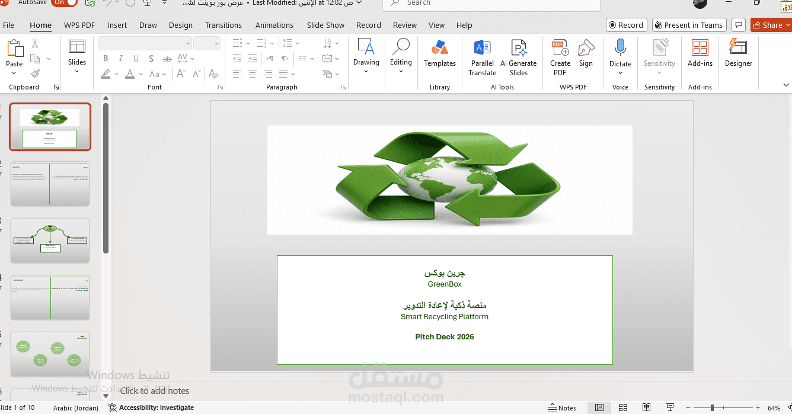The image size is (792, 414).
Task: Decrease list indent level
Action: pos(237,58)
